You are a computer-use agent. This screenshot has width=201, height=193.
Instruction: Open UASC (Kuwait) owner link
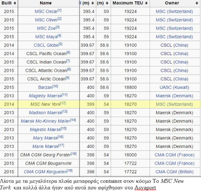click(174, 87)
